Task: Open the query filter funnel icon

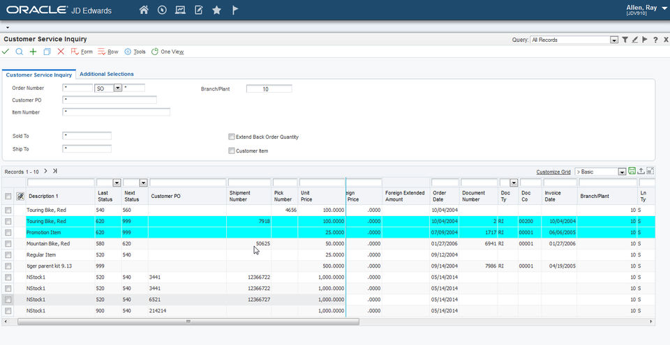Action: [x=625, y=40]
